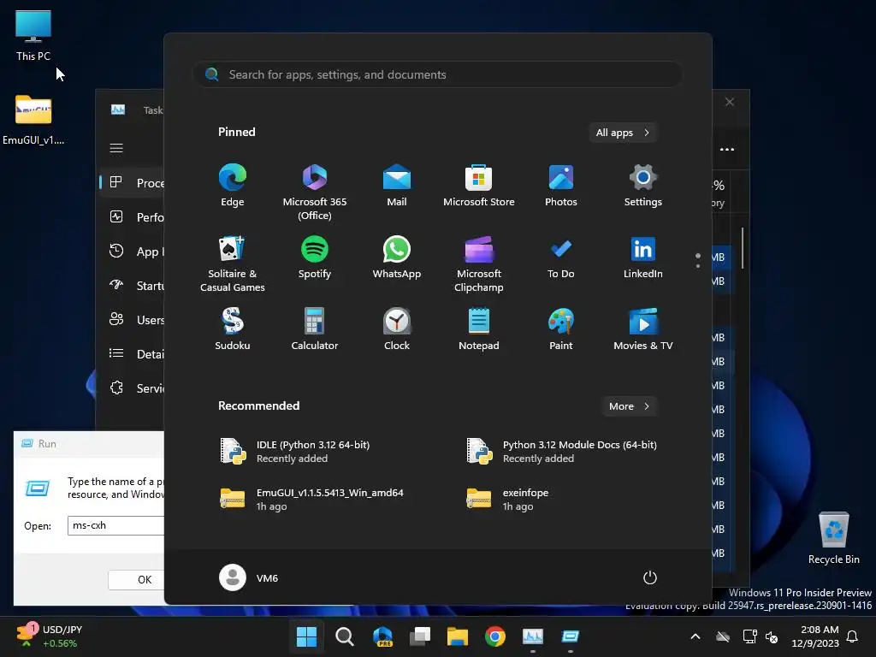Open network and volume quick settings
The height and width of the screenshot is (657, 876).
click(761, 636)
